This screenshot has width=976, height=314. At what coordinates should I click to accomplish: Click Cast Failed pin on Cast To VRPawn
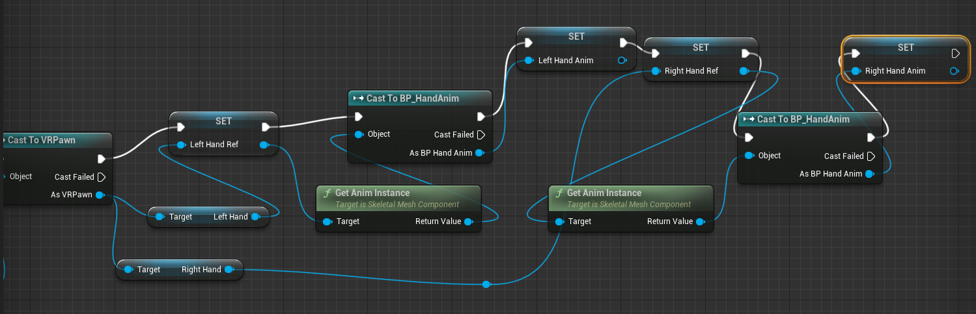[x=101, y=177]
